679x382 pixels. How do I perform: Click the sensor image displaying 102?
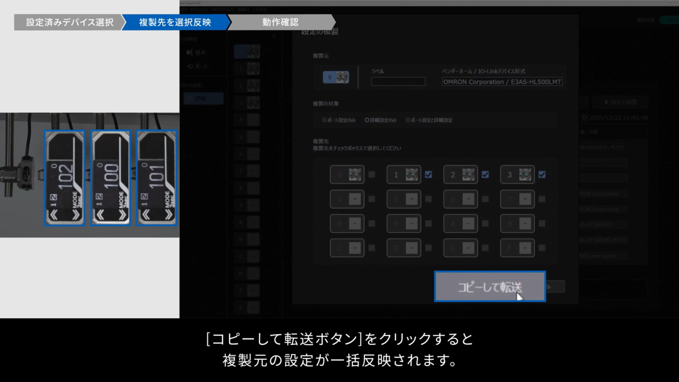(64, 178)
